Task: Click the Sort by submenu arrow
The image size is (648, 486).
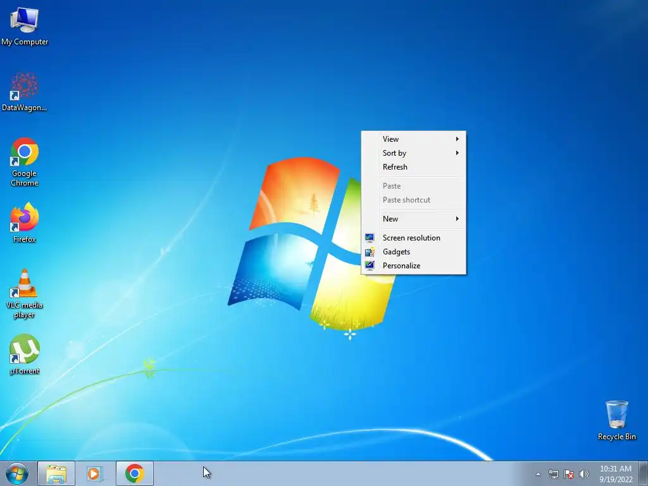Action: pyautogui.click(x=457, y=153)
